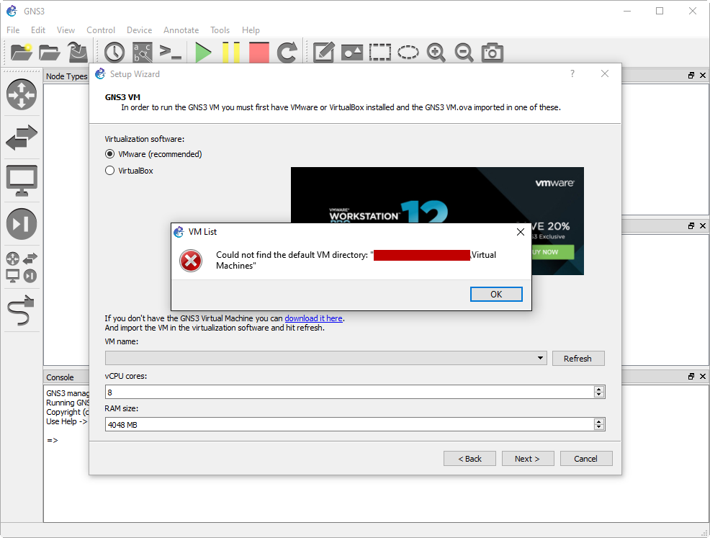
Task: Select the Draw an ellipse tool
Action: pyautogui.click(x=408, y=52)
